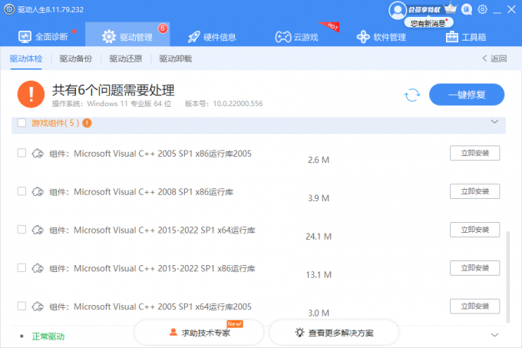Screen dimensions: 522x348
Task: Select checkbox for Visual C++ 2015-2022 x64
Action: pos(21,229)
